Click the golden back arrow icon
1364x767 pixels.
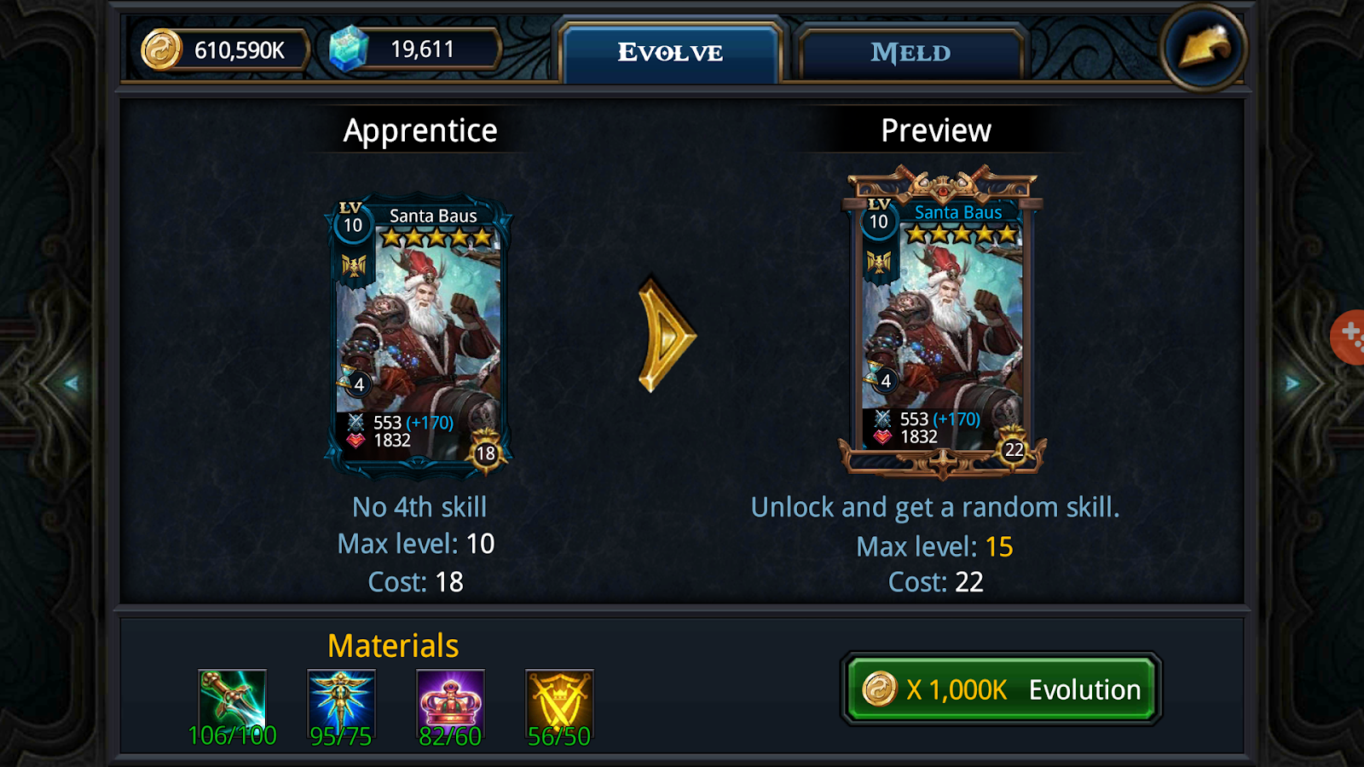coord(1203,48)
